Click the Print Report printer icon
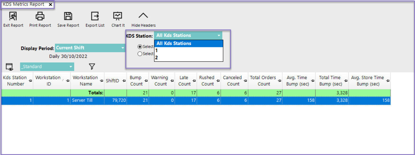The width and height of the screenshot is (415, 155). [x=40, y=16]
